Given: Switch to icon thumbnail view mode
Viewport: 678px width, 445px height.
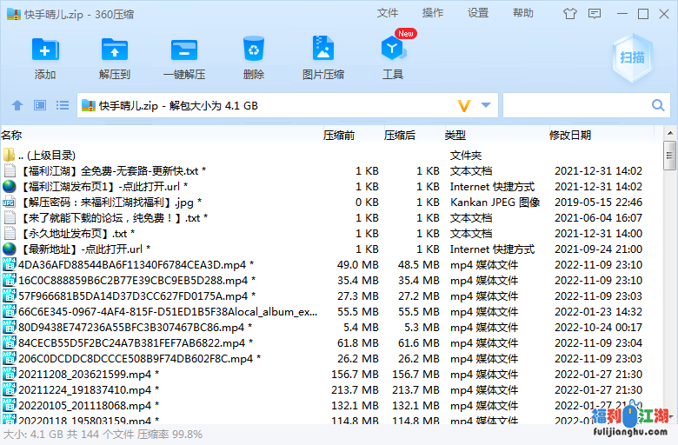Looking at the screenshot, I should click(40, 106).
